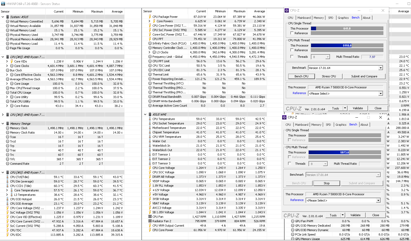This screenshot has height=241, width=411.
Task: Click the Bench CPU button beside Stress CPU
Action: [301, 76]
